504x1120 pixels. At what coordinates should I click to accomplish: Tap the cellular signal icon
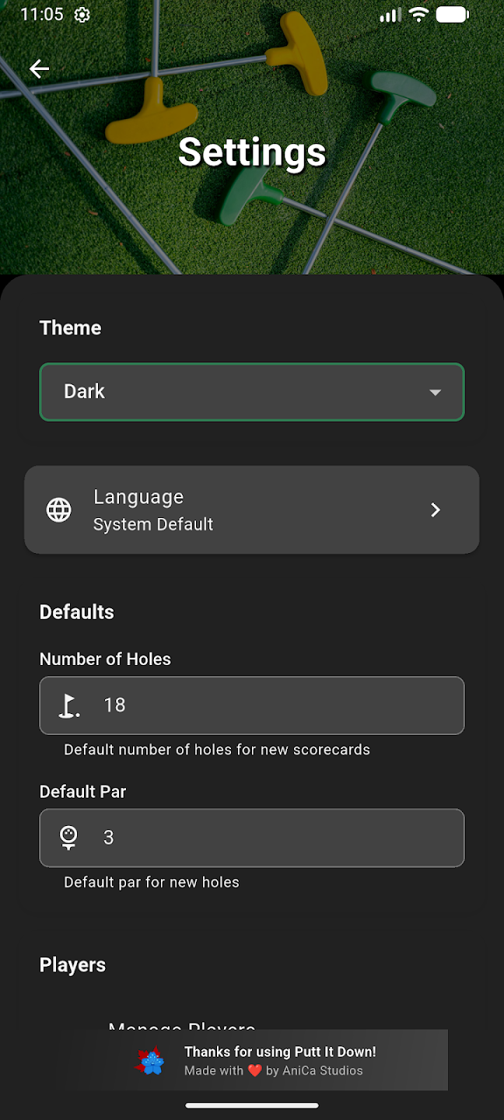click(390, 15)
